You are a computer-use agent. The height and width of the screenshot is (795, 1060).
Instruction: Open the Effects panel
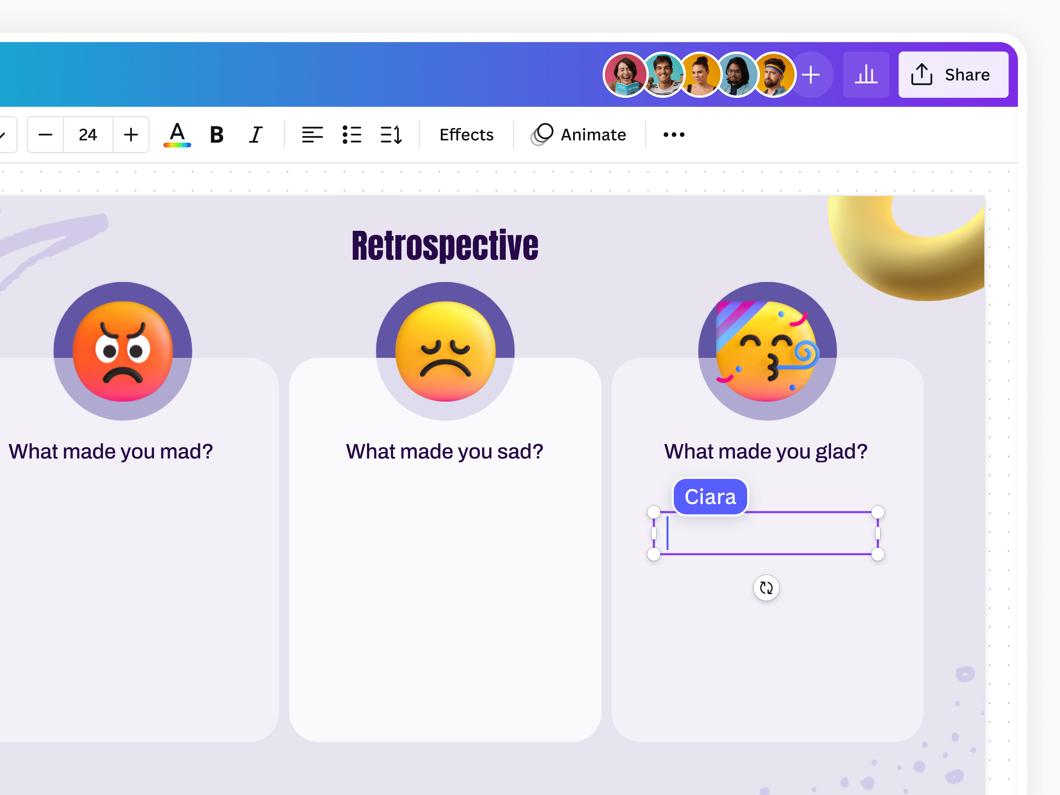click(466, 135)
